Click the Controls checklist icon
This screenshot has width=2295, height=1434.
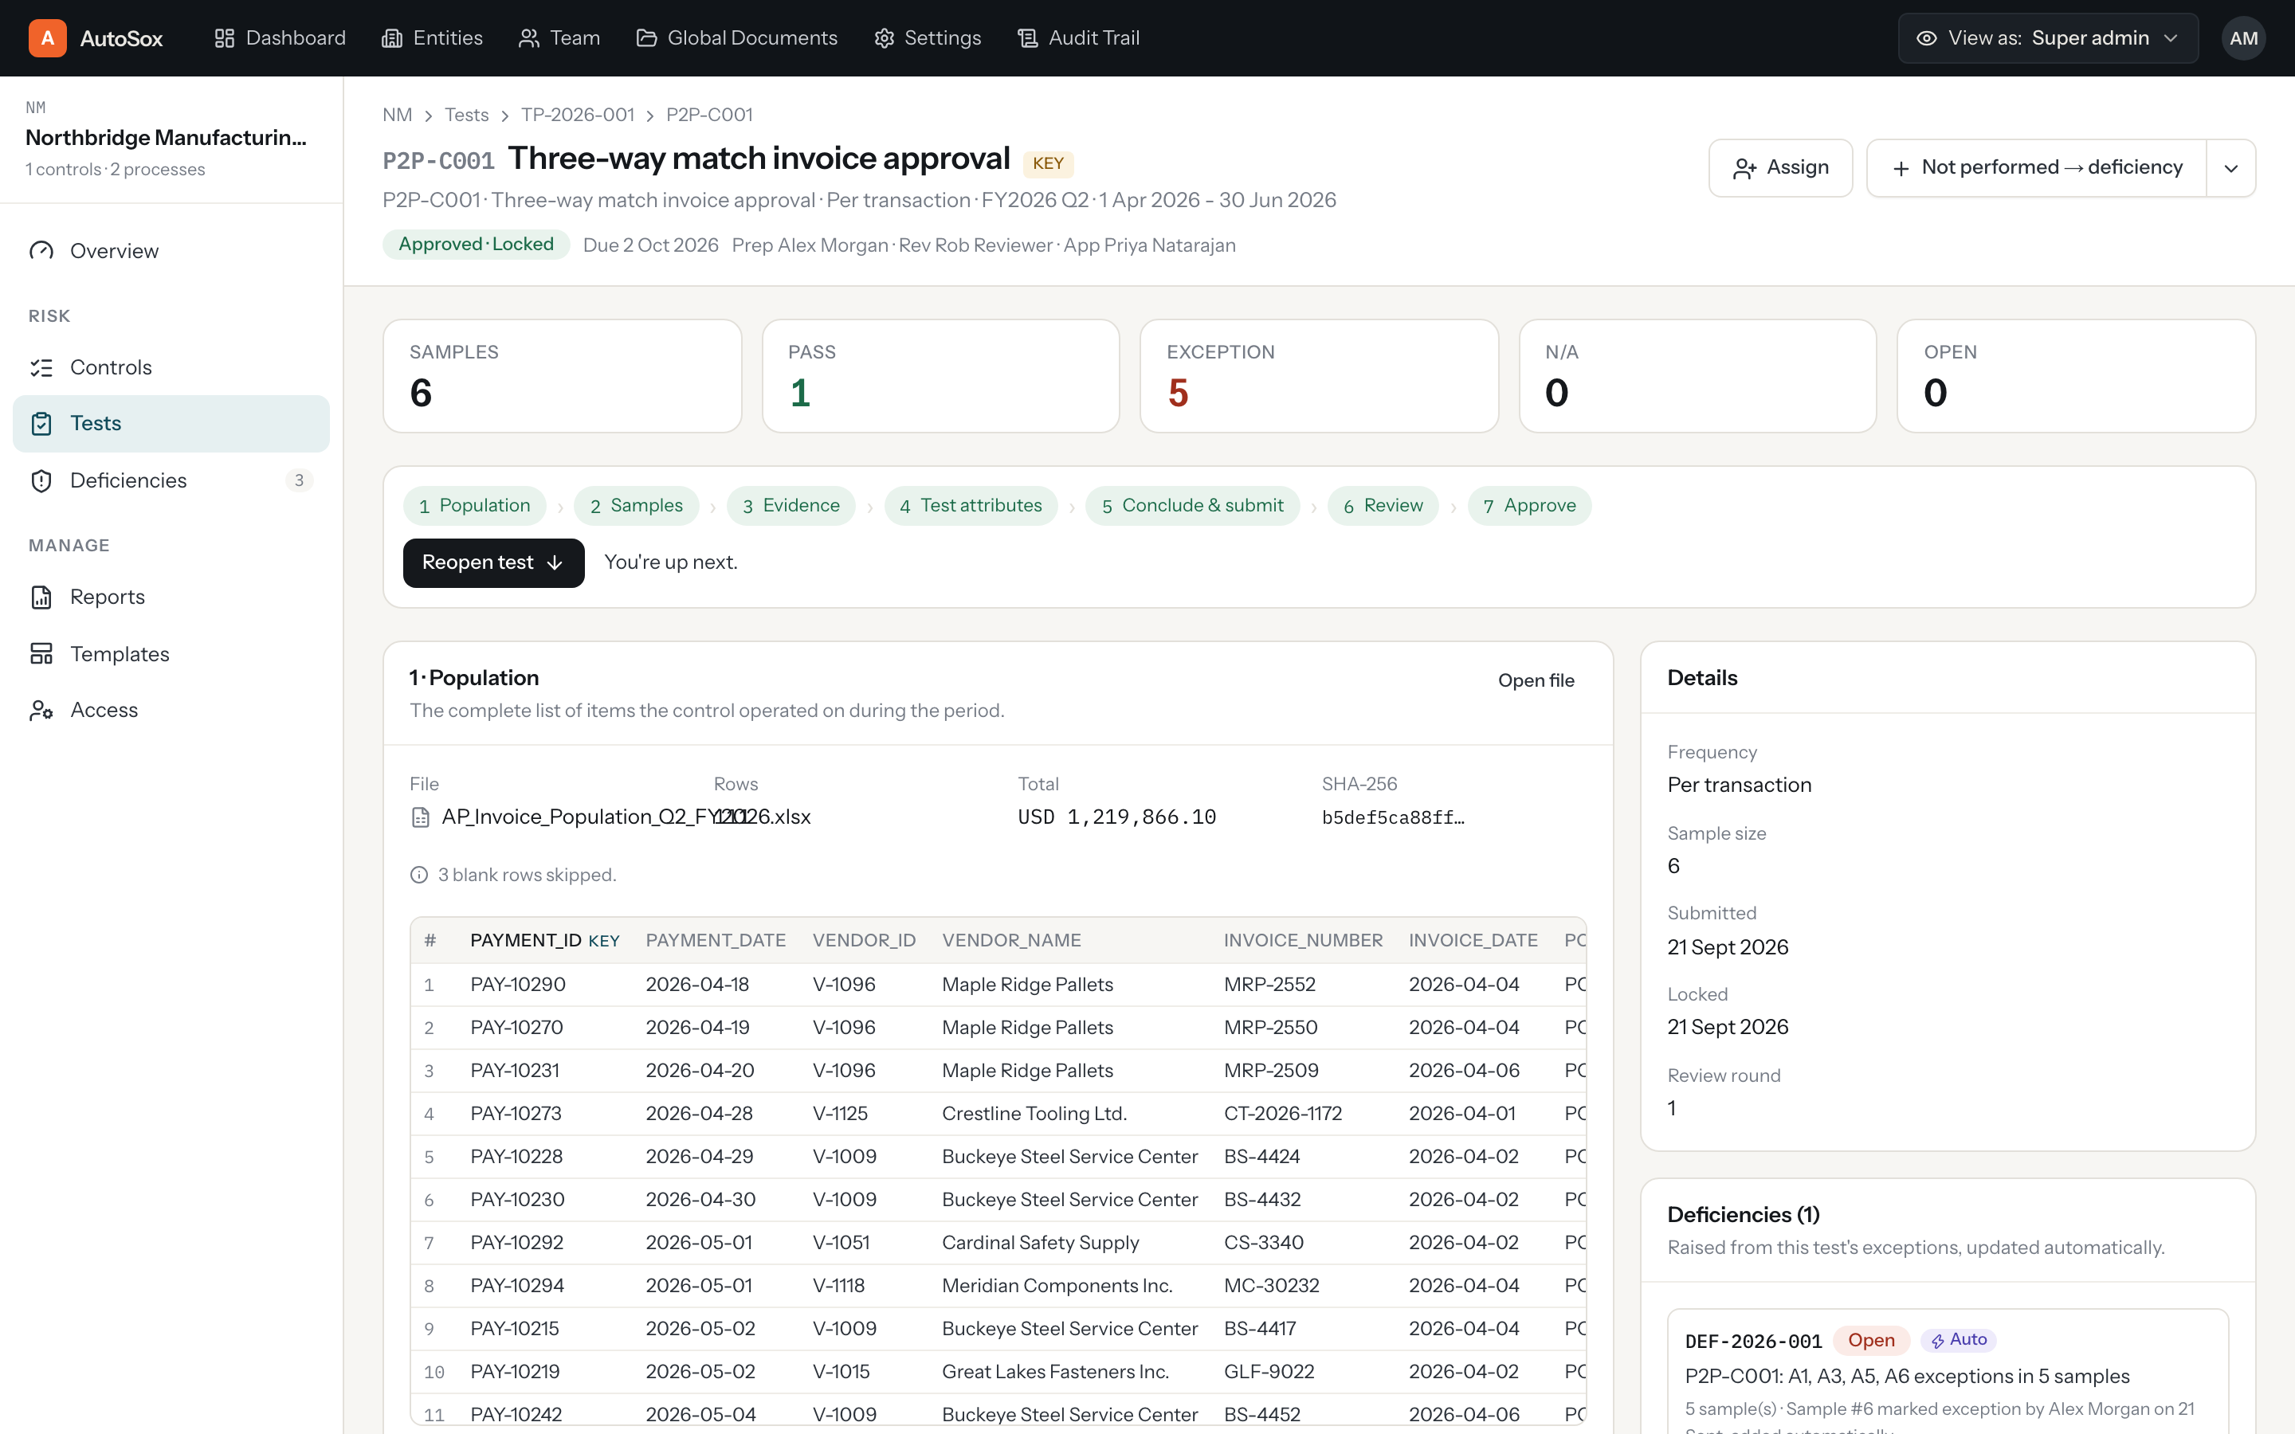[41, 367]
